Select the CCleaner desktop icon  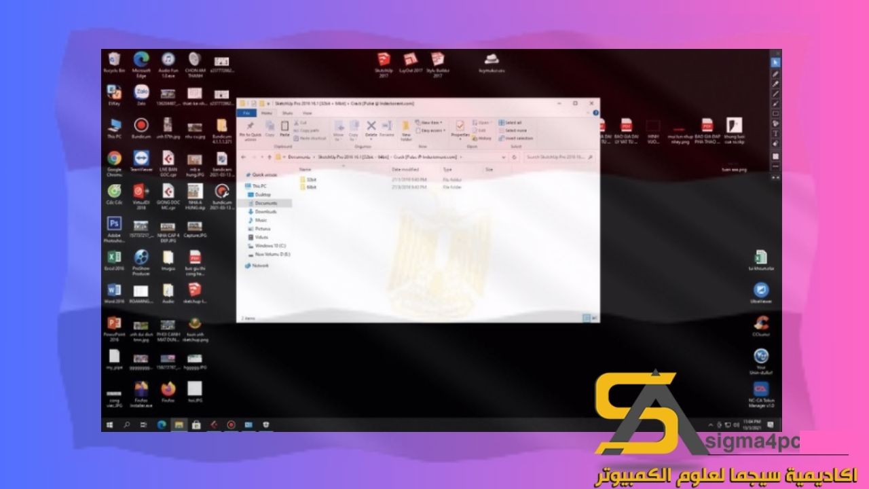pos(760,325)
